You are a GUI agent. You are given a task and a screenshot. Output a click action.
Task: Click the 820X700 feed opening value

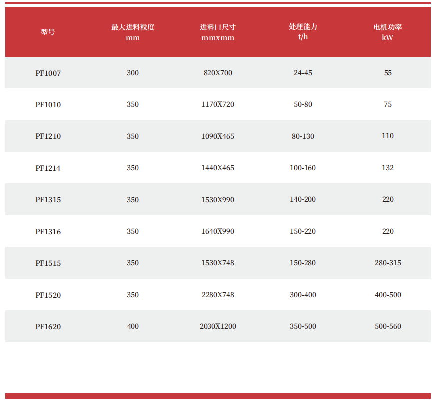[218, 73]
